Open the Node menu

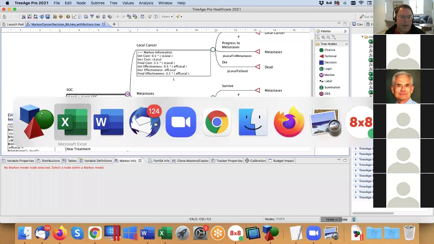point(81,3)
